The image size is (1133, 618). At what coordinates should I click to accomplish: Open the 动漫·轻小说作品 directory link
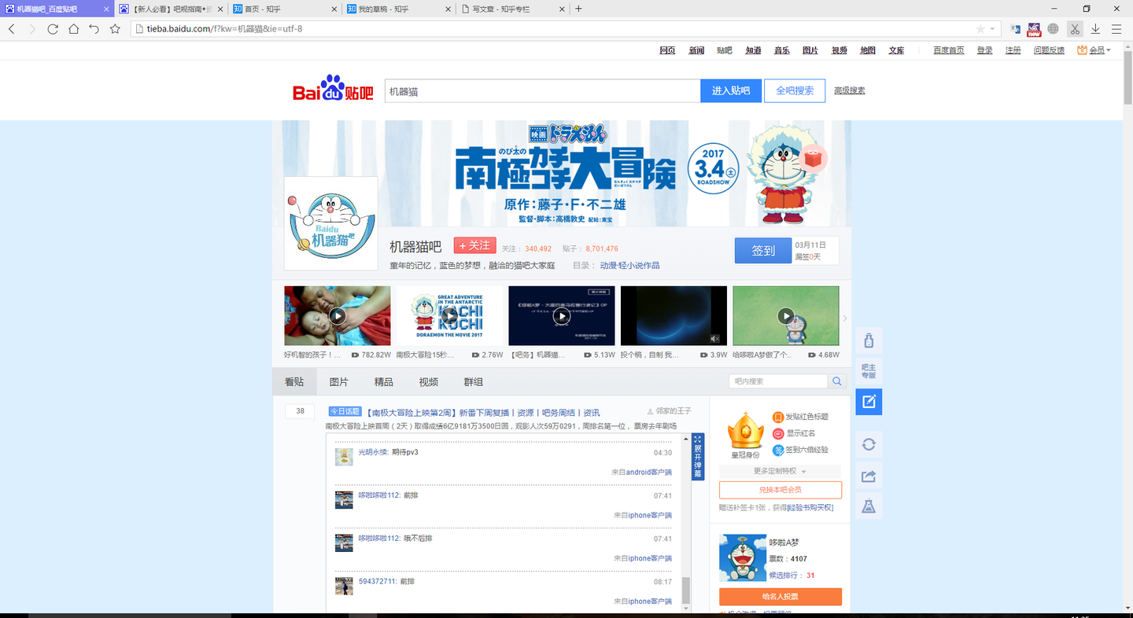coord(629,266)
